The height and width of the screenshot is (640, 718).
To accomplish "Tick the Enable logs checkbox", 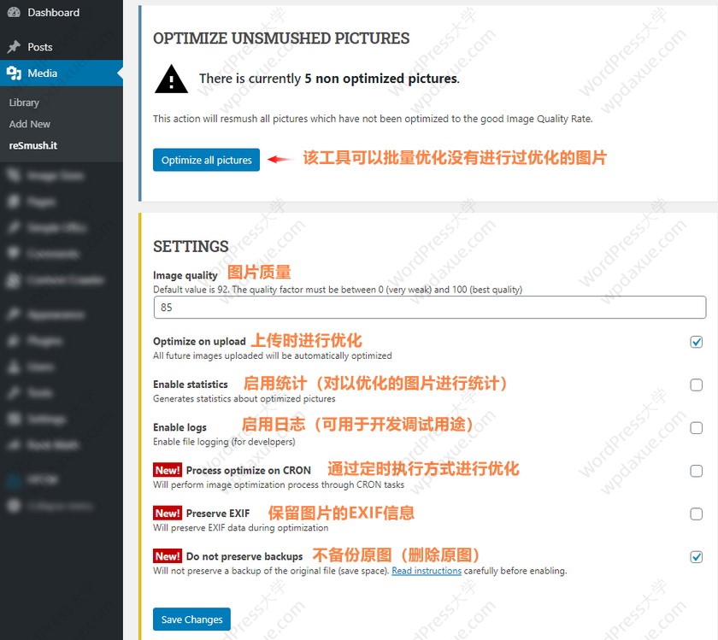I will (697, 428).
